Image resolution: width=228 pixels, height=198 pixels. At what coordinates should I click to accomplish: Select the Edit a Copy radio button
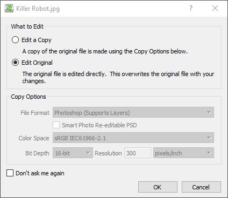point(15,40)
